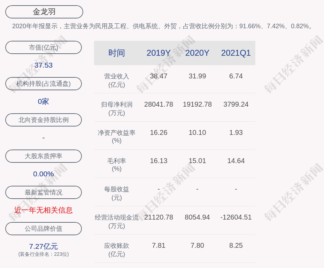Click the 归母净利润(万元) row label
This screenshot has height=268, width=324.
(x=117, y=109)
